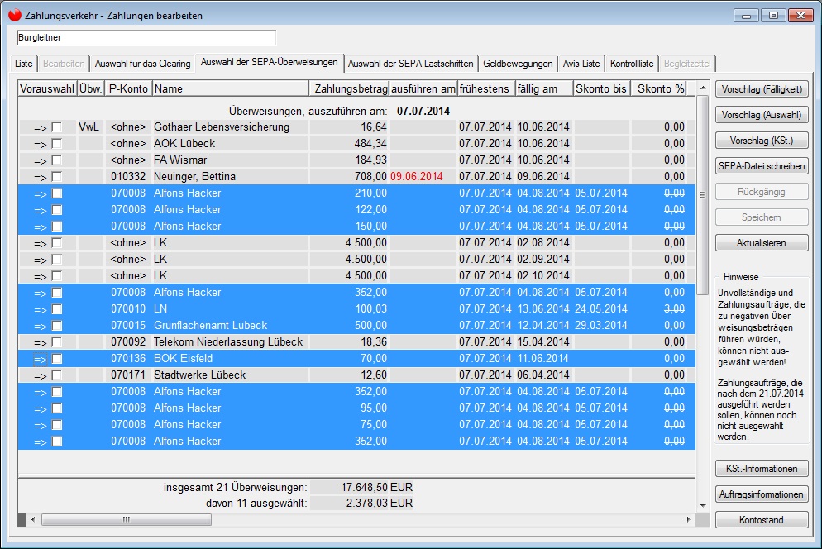Select checkbox for Neuinger, Bettina row
Image resolution: width=822 pixels, height=549 pixels.
(56, 177)
